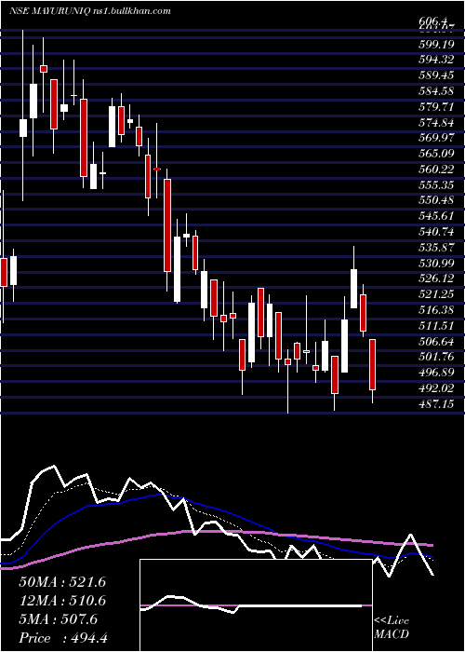Screen dimensions: 465x652
Task: Select the 506.64 price level label
Action: pos(436,342)
